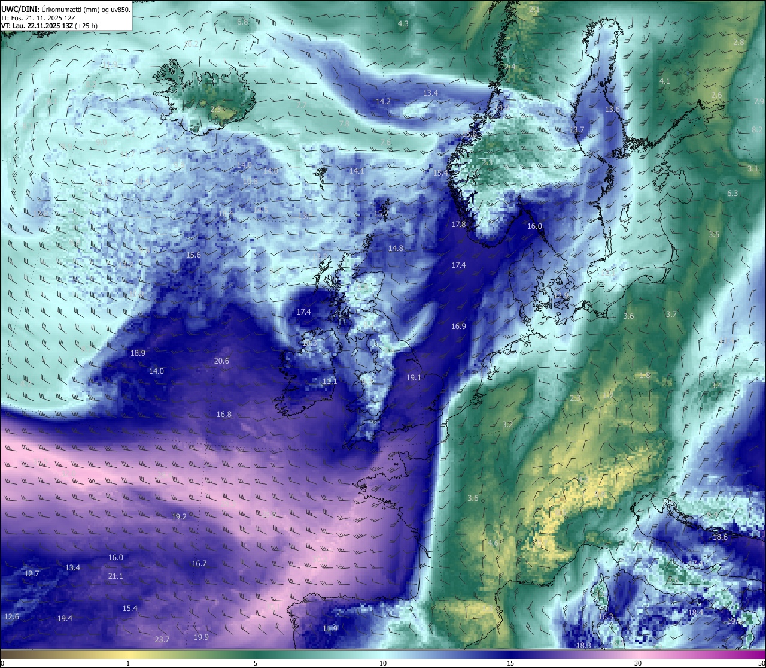Click the 3.7 value over Poland

tap(671, 314)
